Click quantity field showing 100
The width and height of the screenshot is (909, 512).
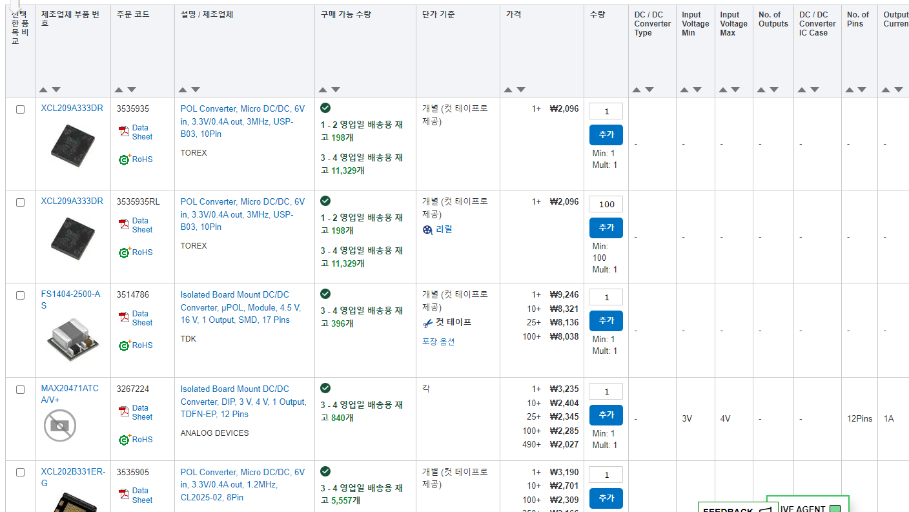click(x=606, y=205)
